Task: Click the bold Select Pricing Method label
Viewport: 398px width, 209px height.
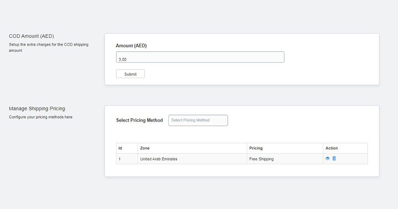Action: click(140, 120)
